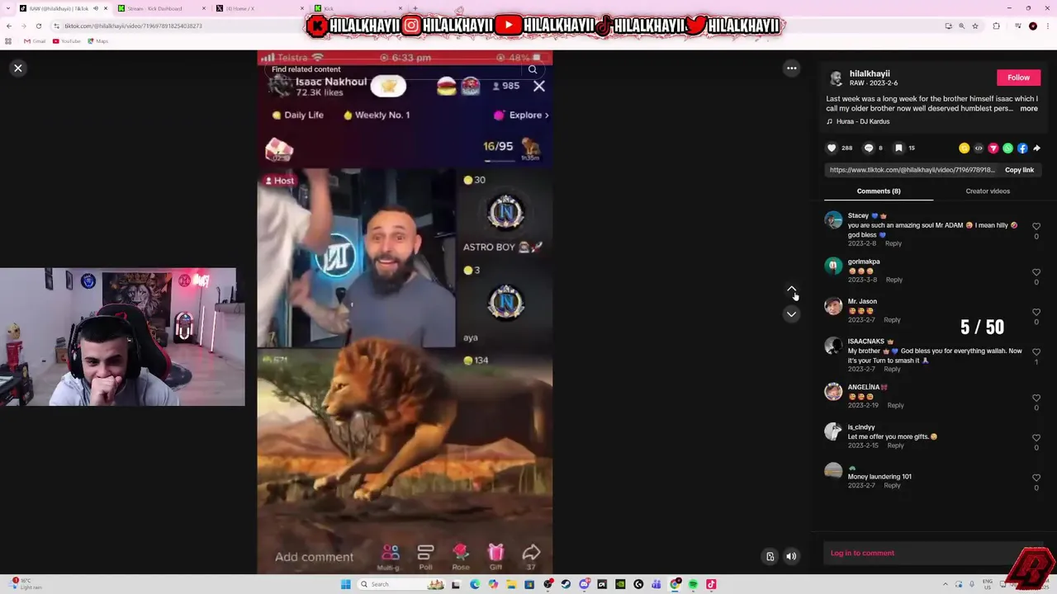1057x594 pixels.
Task: Follow hilalkhayii
Action: (1018, 78)
